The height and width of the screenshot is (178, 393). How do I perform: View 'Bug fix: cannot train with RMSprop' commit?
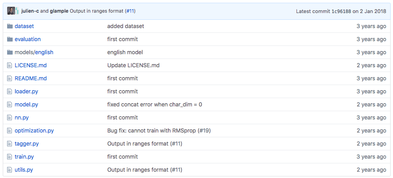159,131
